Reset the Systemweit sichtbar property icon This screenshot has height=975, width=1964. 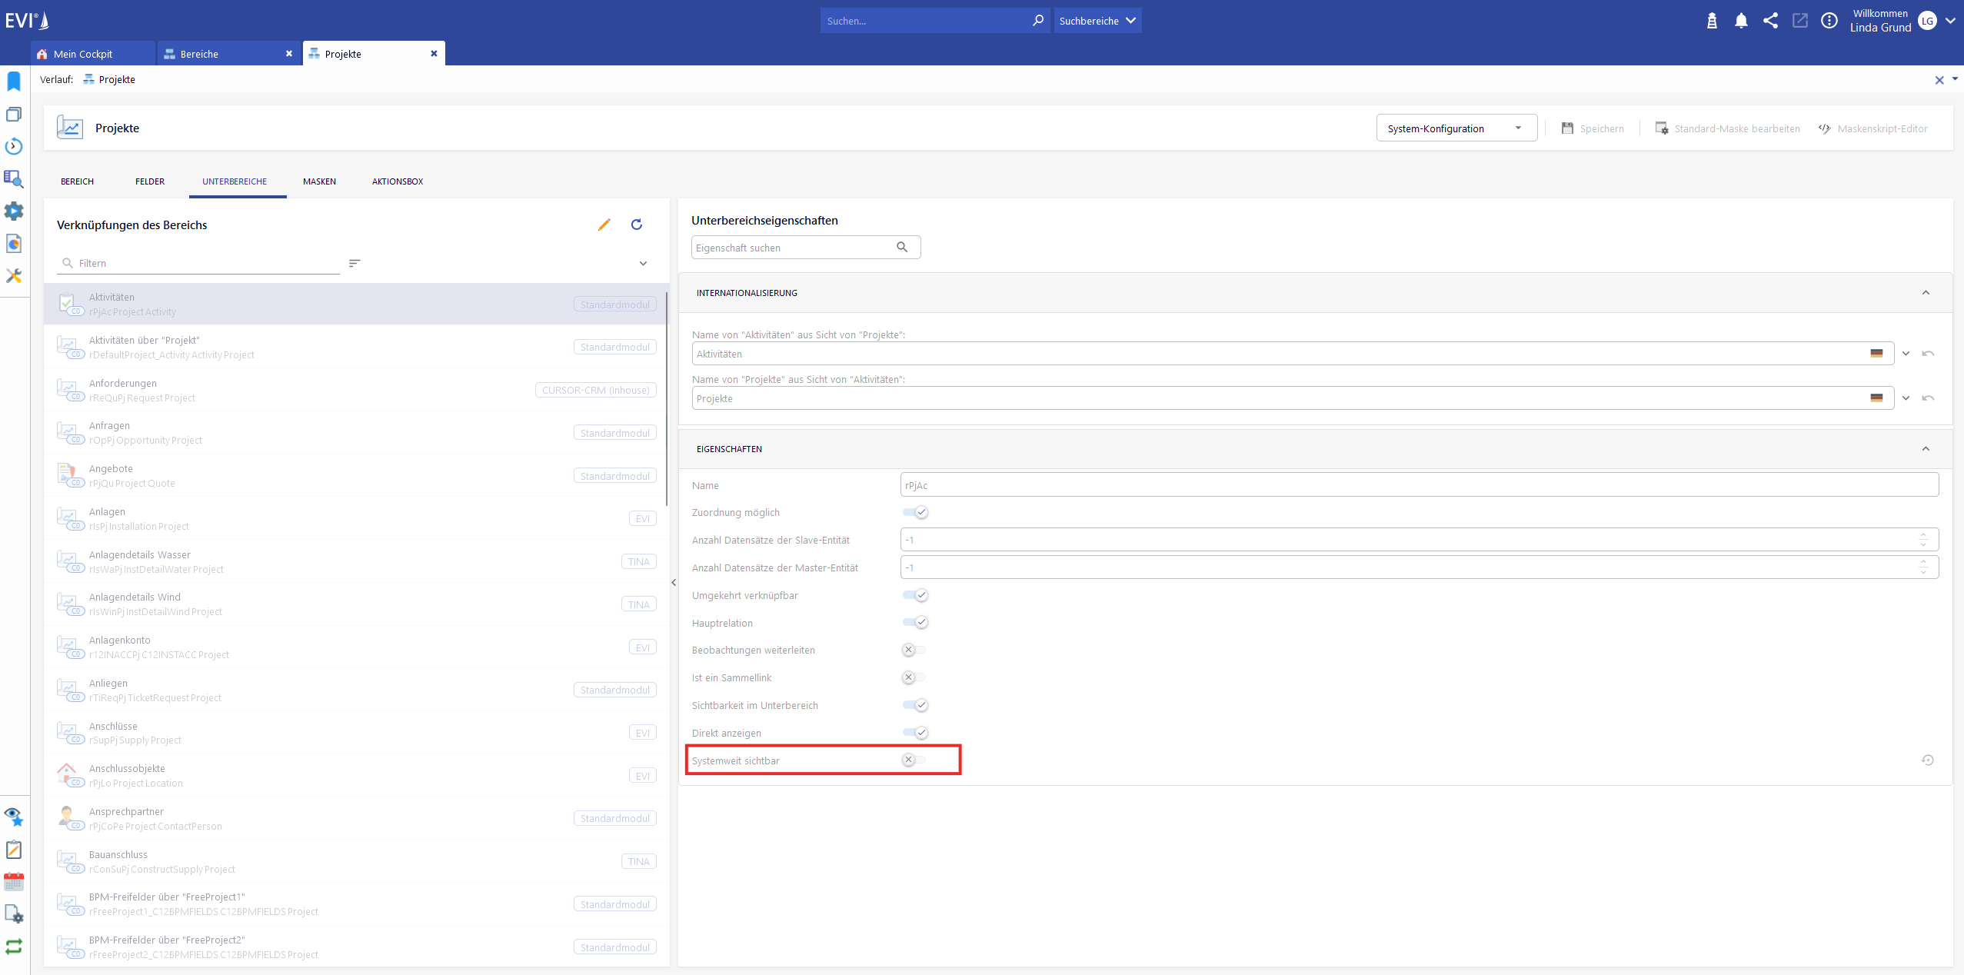(1927, 760)
